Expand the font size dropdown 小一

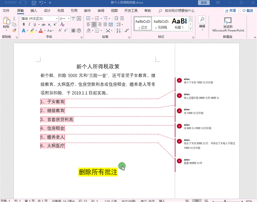coord(69,19)
